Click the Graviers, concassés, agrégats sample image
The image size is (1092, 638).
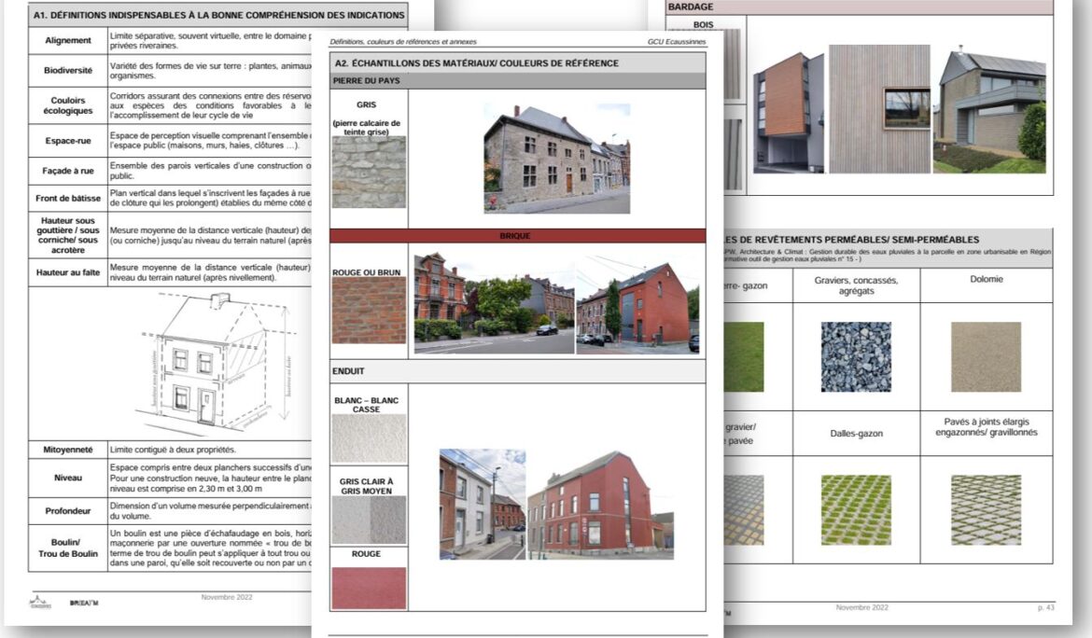[x=856, y=356]
